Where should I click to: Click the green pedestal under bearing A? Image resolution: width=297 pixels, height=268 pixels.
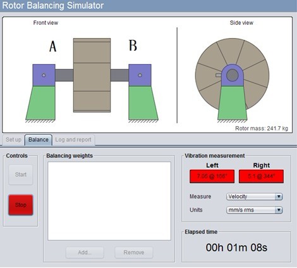click(40, 103)
